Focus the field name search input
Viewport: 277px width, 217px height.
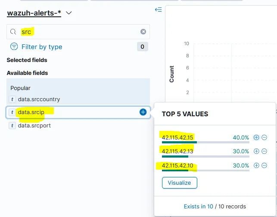pyautogui.click(x=78, y=32)
